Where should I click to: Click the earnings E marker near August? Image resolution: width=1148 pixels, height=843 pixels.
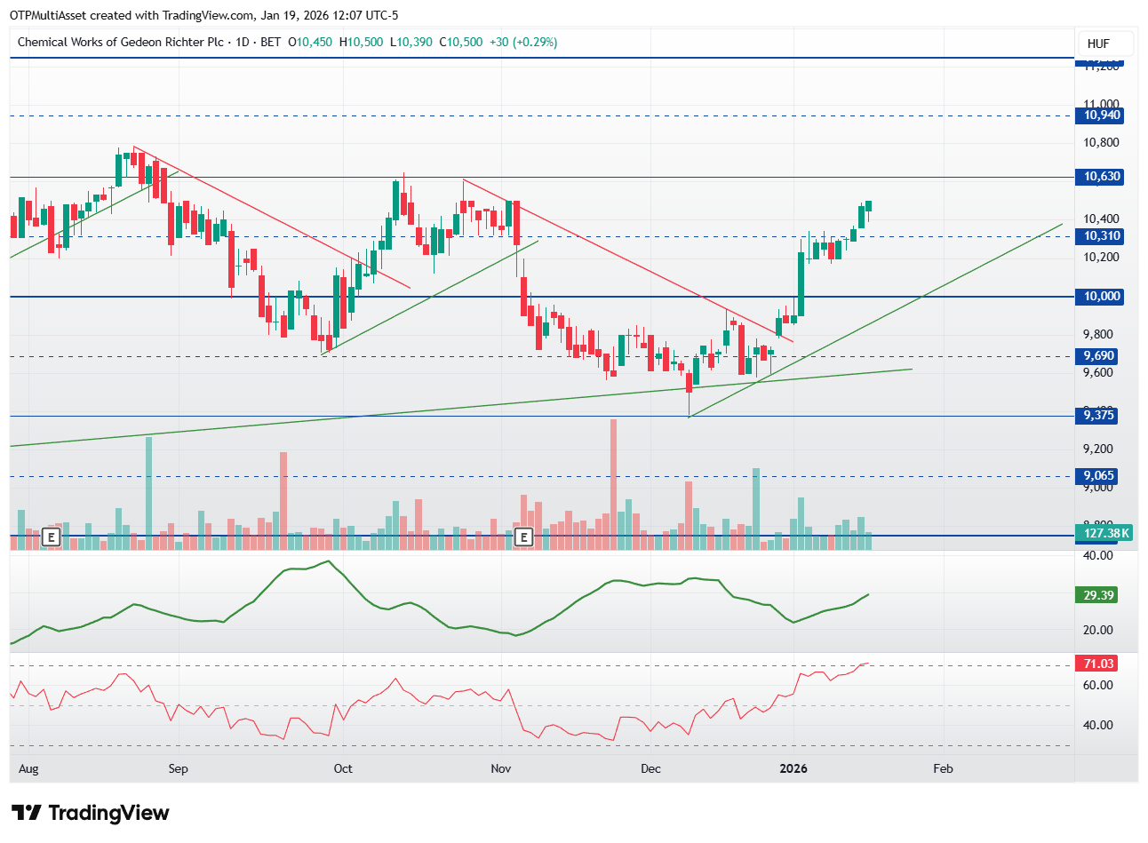point(51,537)
